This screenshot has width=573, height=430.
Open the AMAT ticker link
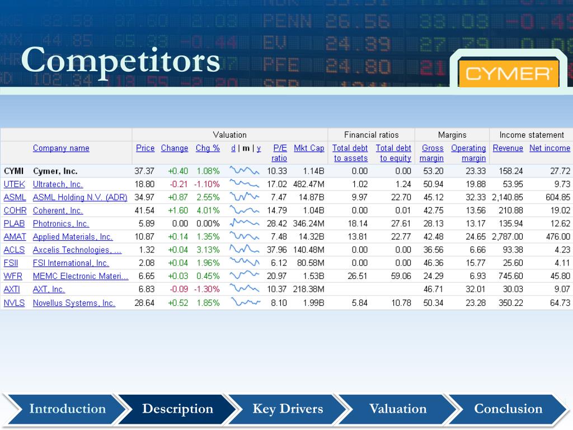[15, 237]
